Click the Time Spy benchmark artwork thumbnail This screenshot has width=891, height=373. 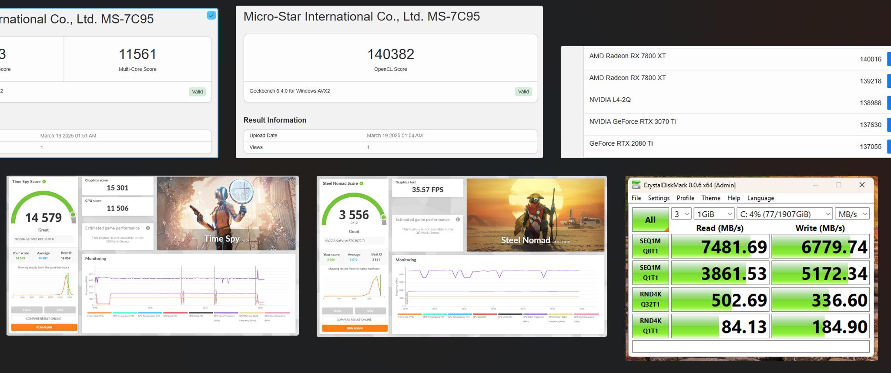(x=226, y=213)
